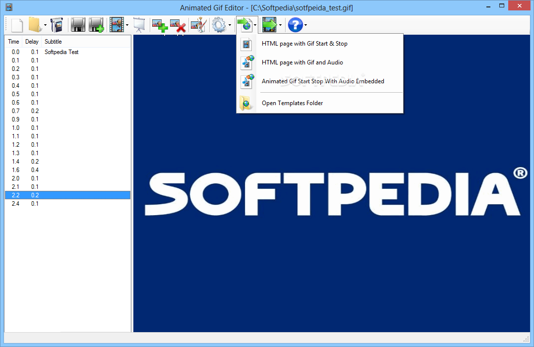
Task: Open file with folder icon
Action: click(34, 25)
